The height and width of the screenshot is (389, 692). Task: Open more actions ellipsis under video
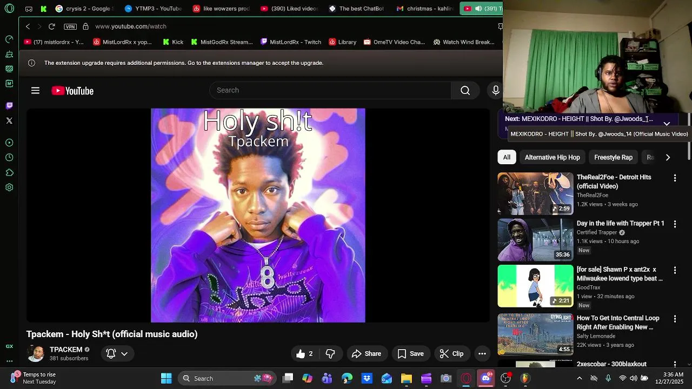click(x=482, y=353)
